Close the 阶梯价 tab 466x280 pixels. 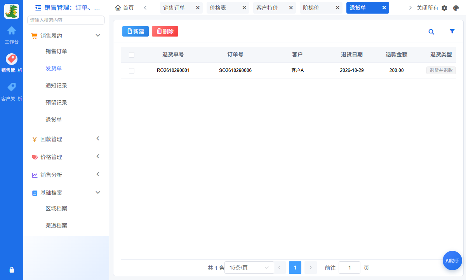(x=337, y=8)
